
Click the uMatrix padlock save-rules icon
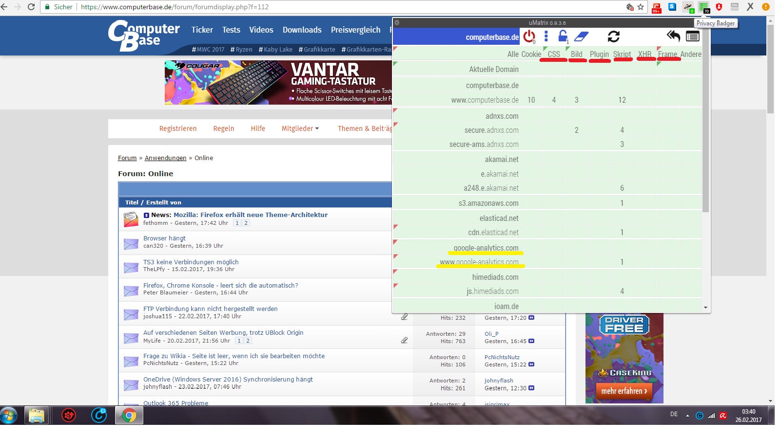[563, 36]
